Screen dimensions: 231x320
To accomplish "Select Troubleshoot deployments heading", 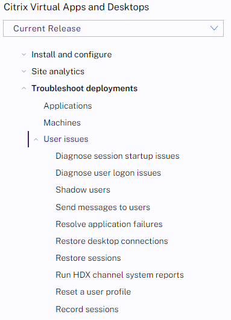I will (x=84, y=88).
